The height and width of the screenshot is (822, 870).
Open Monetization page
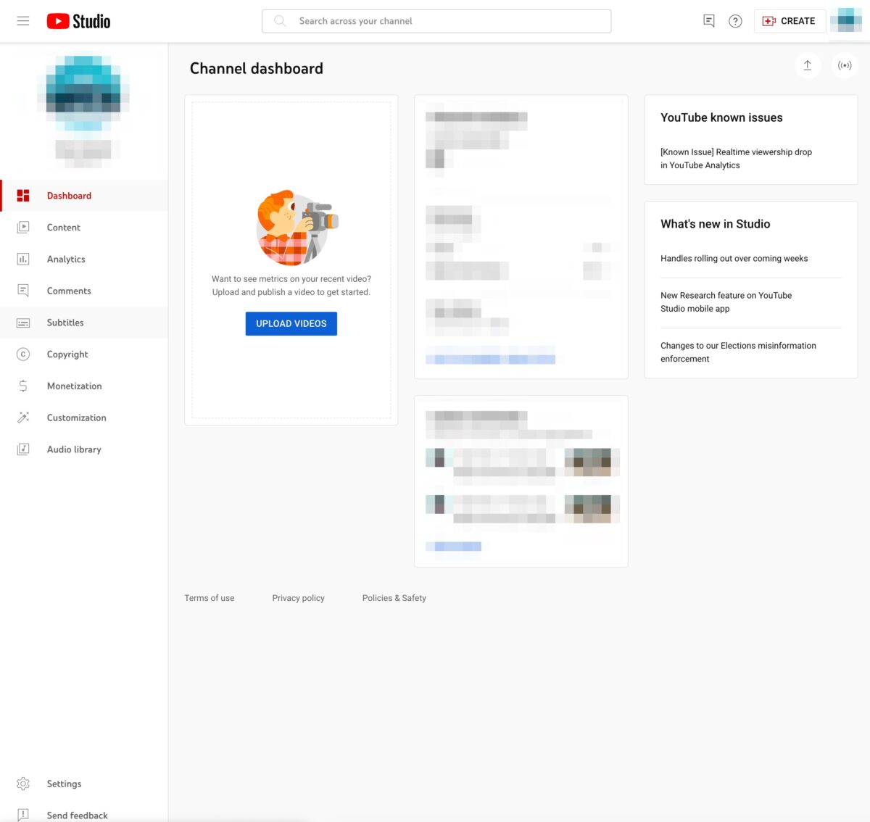[74, 386]
